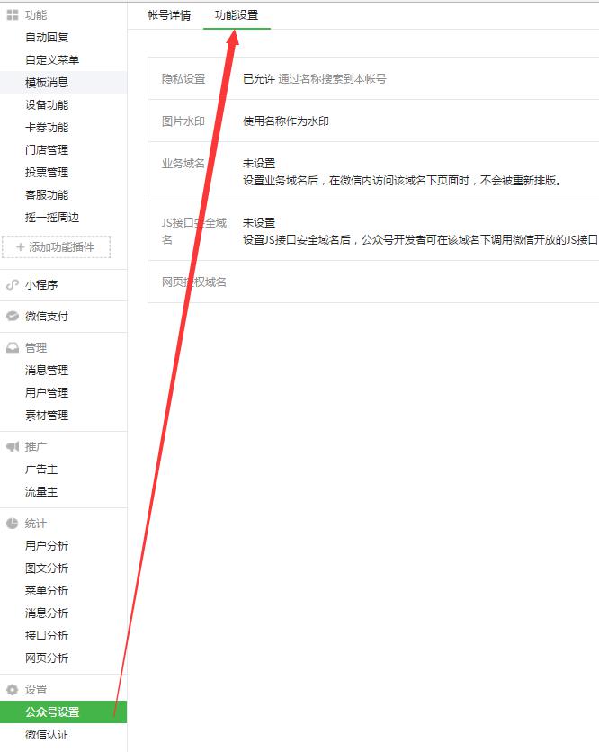
Task: Click the 推广 megaphone icon
Action: tap(13, 447)
